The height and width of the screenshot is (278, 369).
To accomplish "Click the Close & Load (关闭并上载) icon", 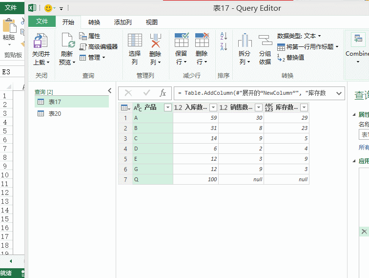I will [x=41, y=41].
